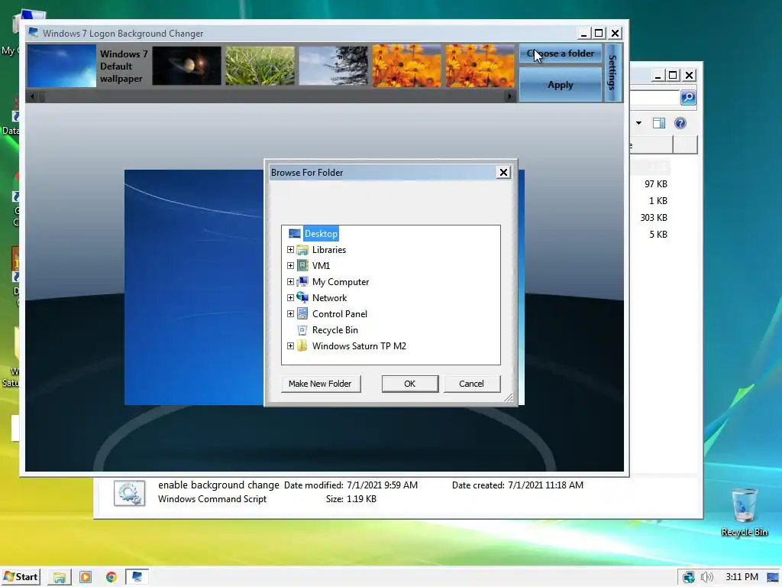Click the enable background change script icon
The image size is (782, 587).
130,493
